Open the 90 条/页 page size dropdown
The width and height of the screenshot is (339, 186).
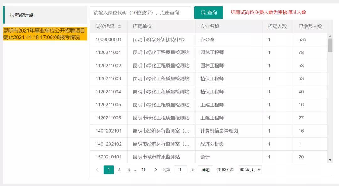click(x=250, y=170)
